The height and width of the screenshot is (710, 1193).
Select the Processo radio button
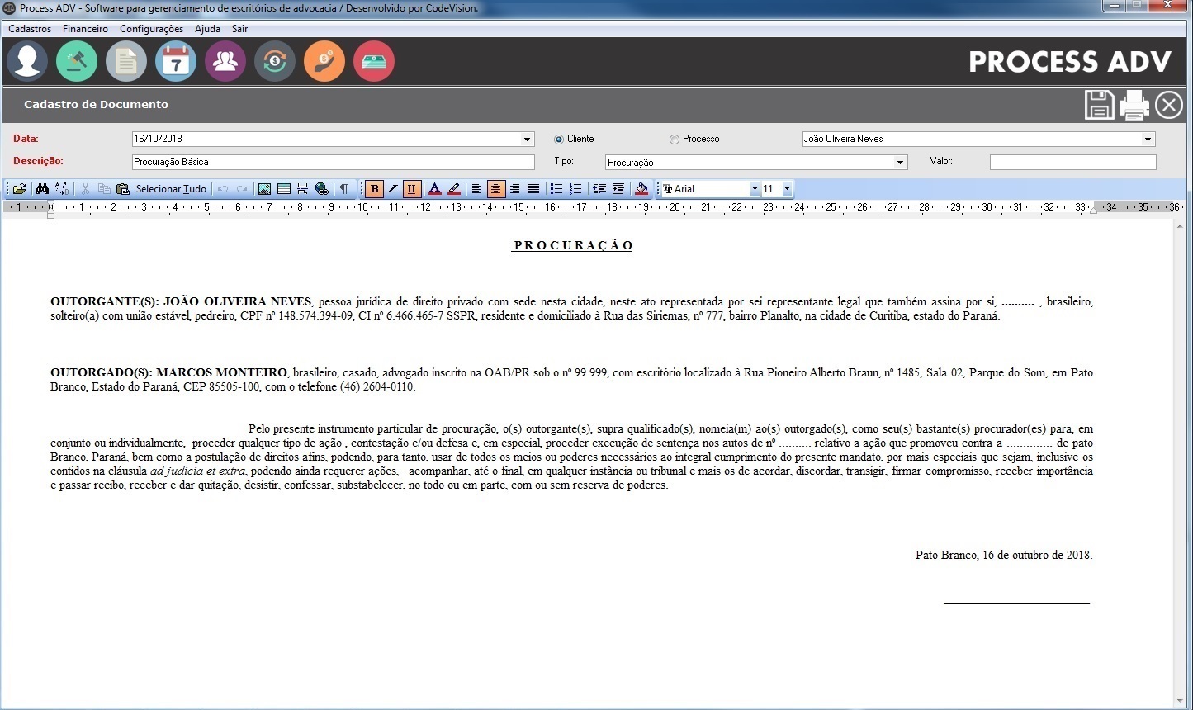coord(675,140)
